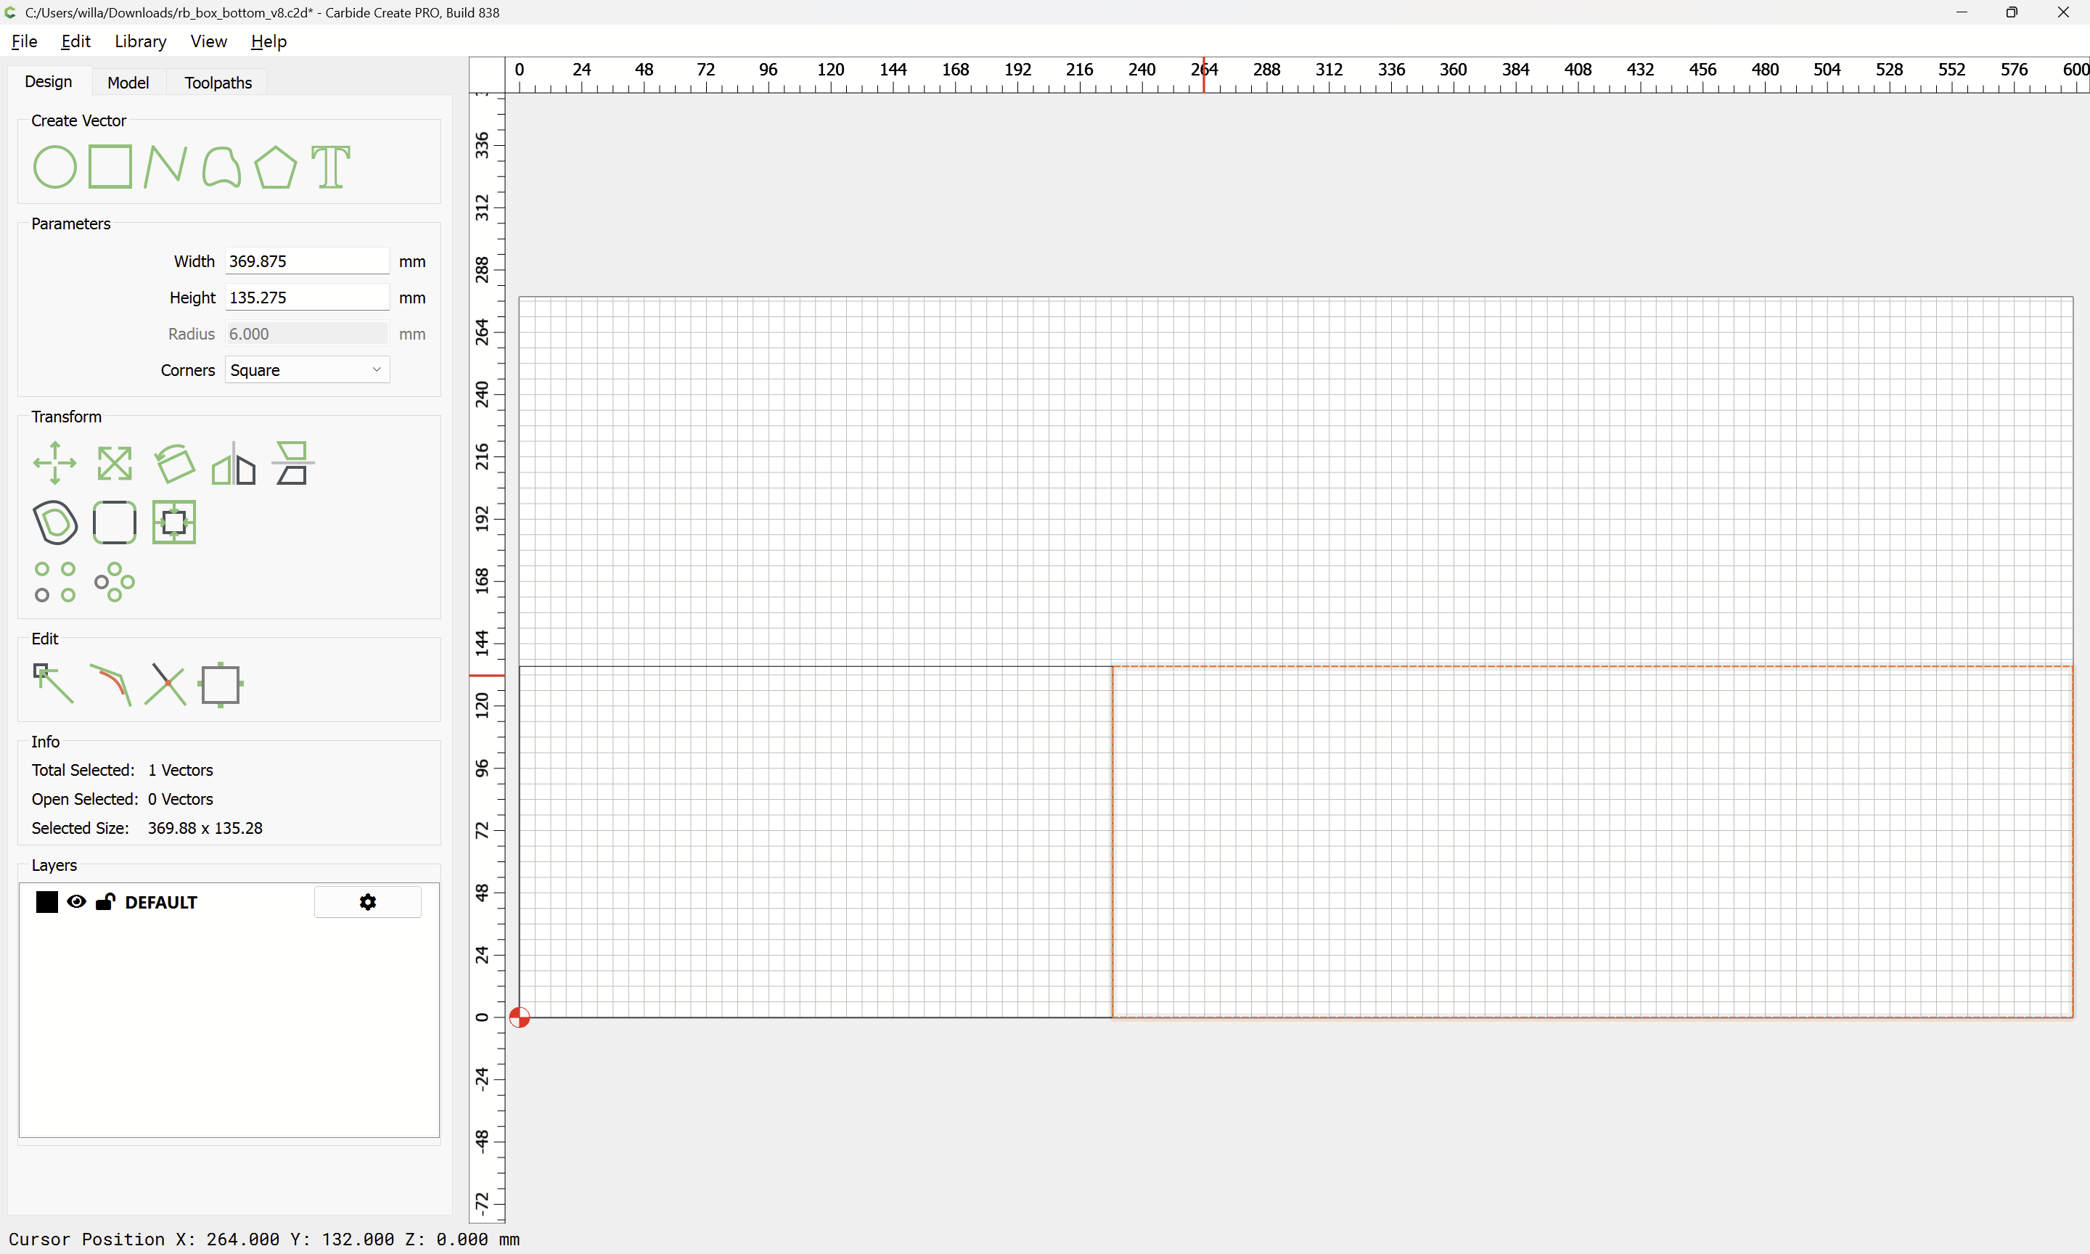Open the Offset Vector tool
2090x1254 pixels.
[x=55, y=522]
